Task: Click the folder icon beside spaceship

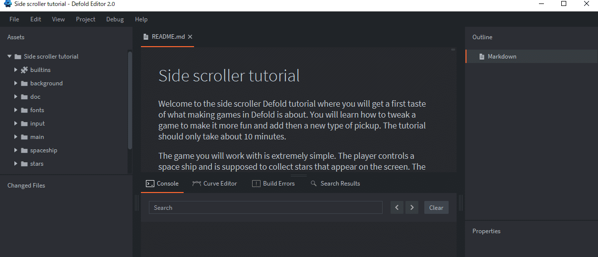Action: tap(24, 150)
